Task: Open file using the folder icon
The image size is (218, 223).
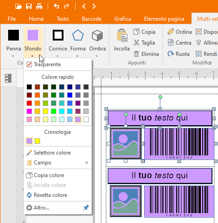Action: click(18, 6)
